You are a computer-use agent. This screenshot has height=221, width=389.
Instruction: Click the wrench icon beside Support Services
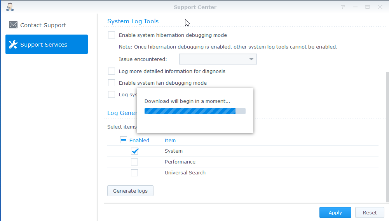coord(13,45)
